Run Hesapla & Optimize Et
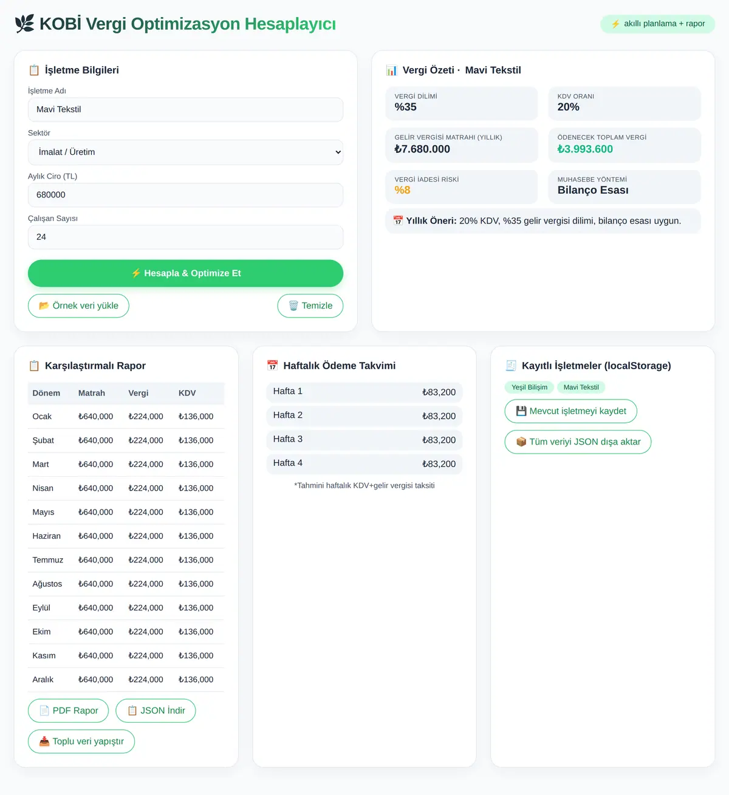Viewport: 729px width, 795px height. click(x=185, y=273)
